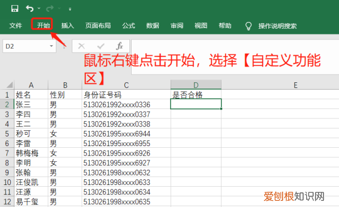The width and height of the screenshot is (339, 207).
Task: Click cell with name 汪俊凯
Action: tap(31, 182)
